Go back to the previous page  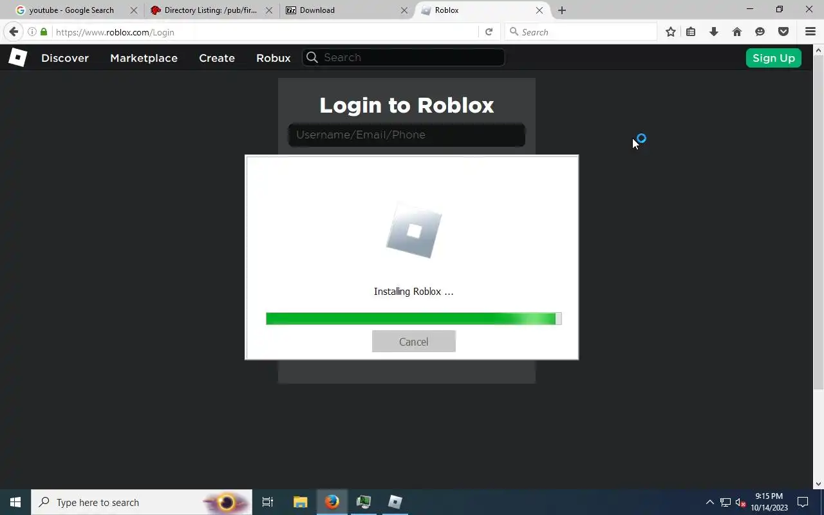(x=14, y=32)
